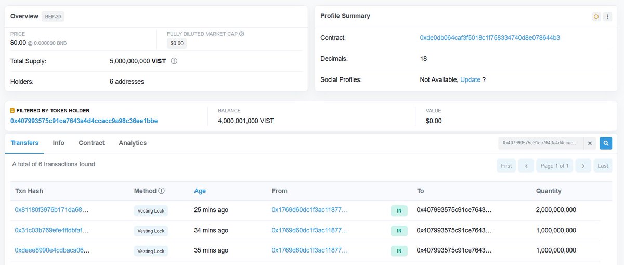Image resolution: width=624 pixels, height=265 pixels.
Task: Go to previous page arrow
Action: [x=526, y=166]
